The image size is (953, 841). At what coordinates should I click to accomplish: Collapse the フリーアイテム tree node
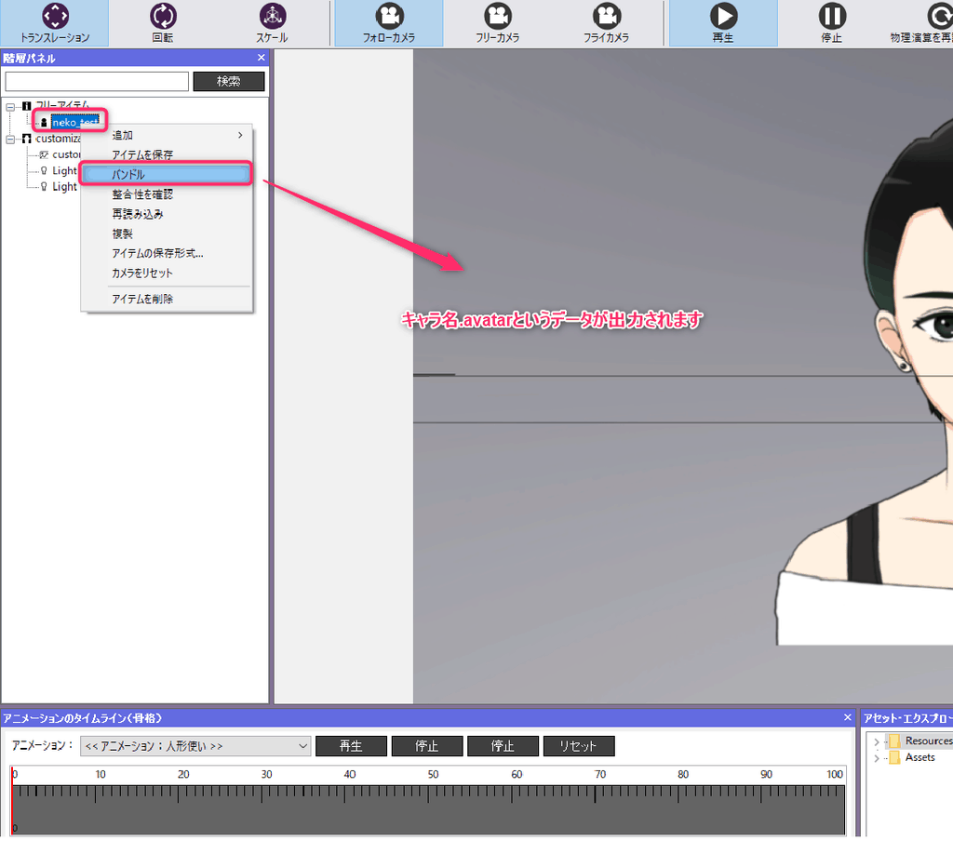[10, 106]
